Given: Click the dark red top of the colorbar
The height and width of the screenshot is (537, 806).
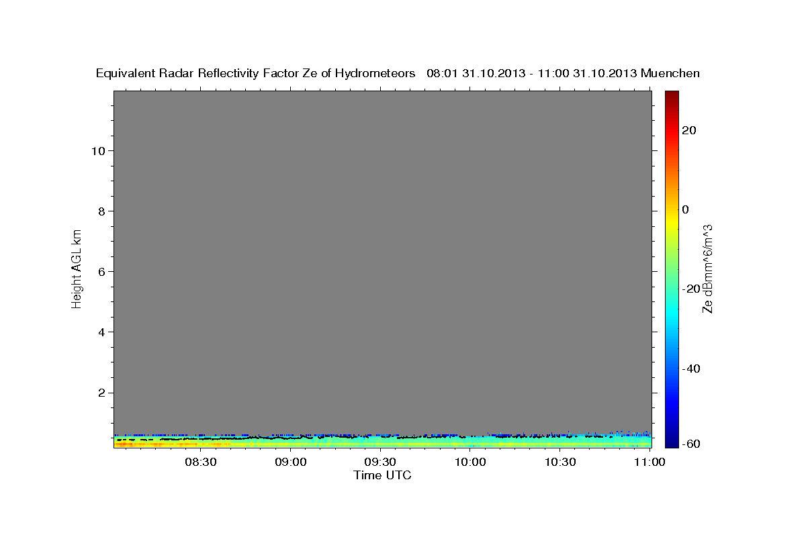Looking at the screenshot, I should (x=671, y=96).
